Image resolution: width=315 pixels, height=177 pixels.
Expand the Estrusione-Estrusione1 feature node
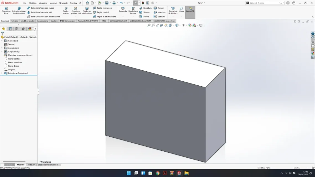pyautogui.click(x=2, y=73)
